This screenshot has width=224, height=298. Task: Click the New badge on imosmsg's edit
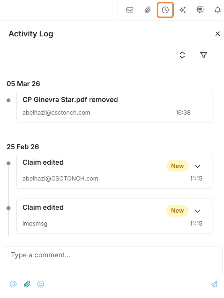177,210
